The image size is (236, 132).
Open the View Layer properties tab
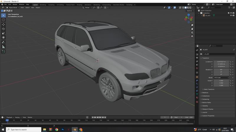(x=197, y=61)
